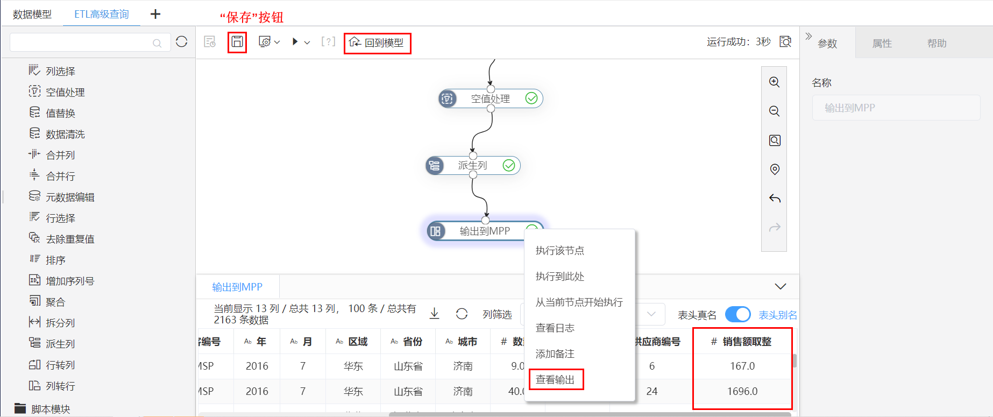Select 合并行 node in sidebar
993x417 pixels.
(52, 176)
